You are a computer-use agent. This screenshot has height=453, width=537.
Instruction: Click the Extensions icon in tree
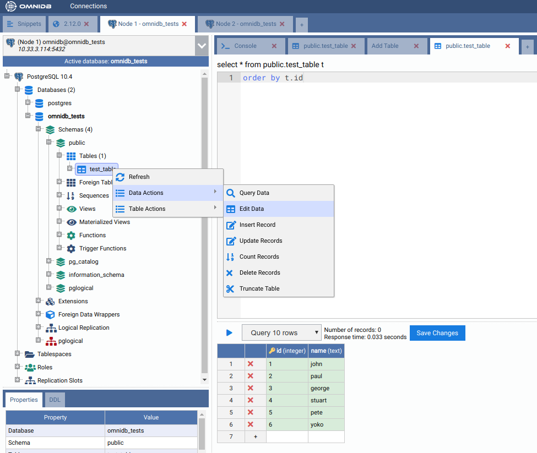click(50, 301)
